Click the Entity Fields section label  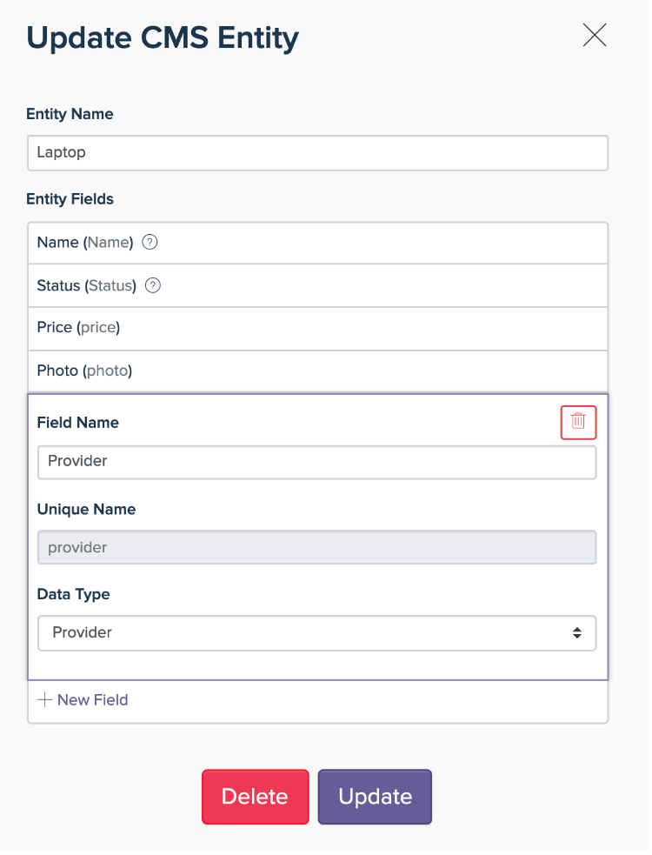70,199
